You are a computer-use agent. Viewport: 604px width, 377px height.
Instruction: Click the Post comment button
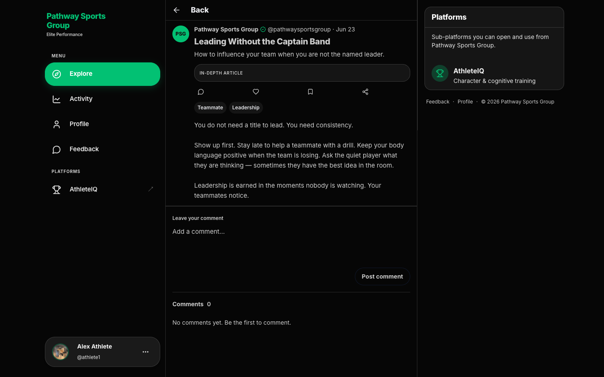coord(382,276)
